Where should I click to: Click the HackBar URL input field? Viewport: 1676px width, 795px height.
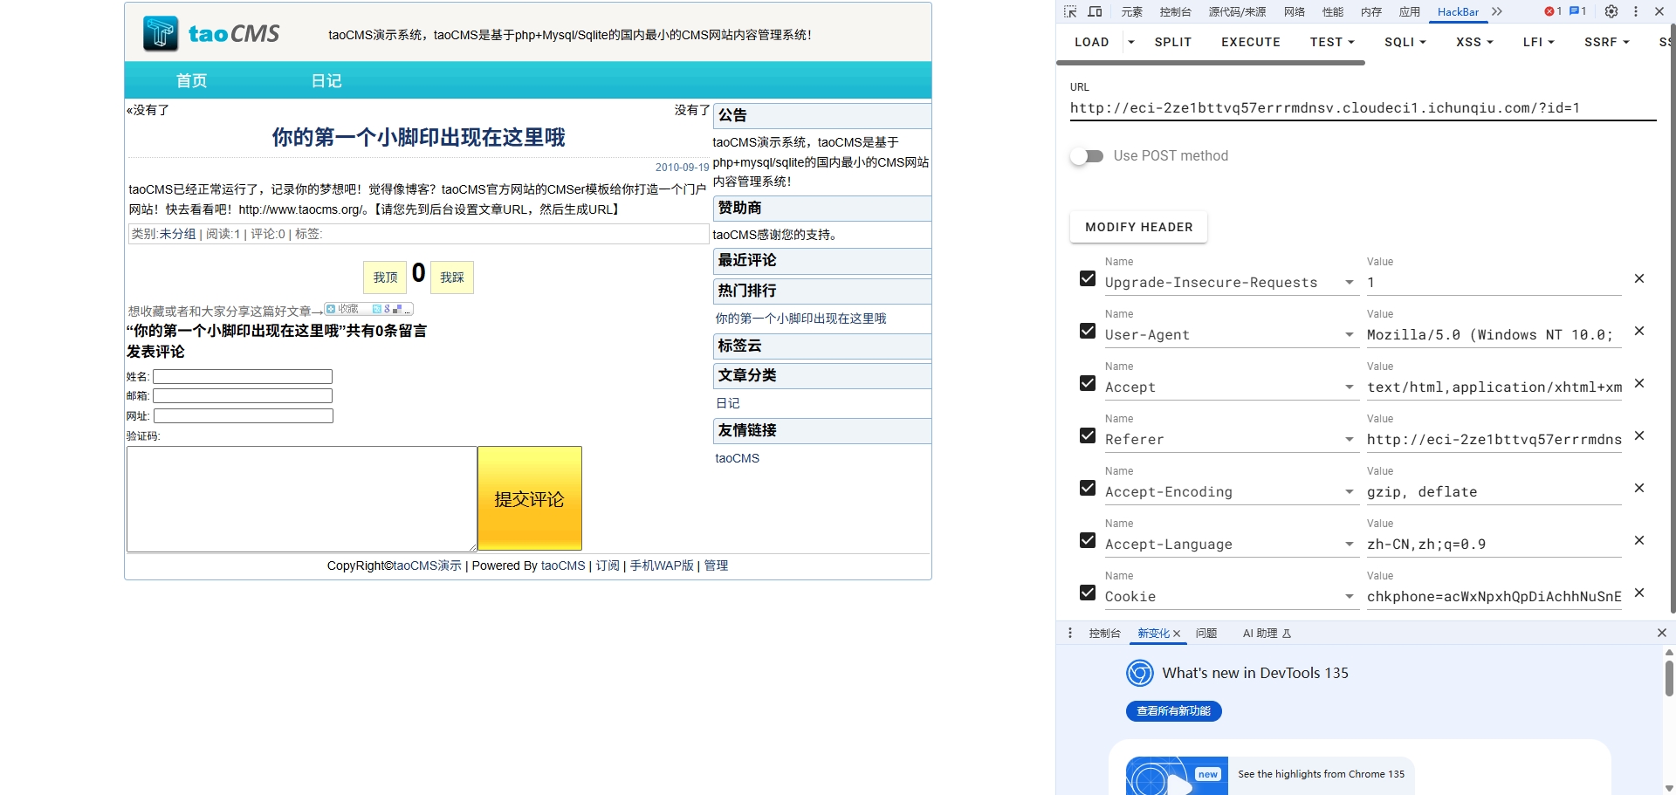pos(1362,108)
